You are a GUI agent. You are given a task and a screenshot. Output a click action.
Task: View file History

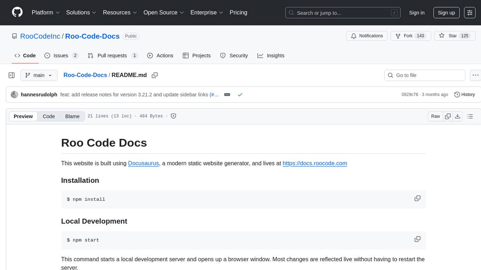(x=464, y=95)
